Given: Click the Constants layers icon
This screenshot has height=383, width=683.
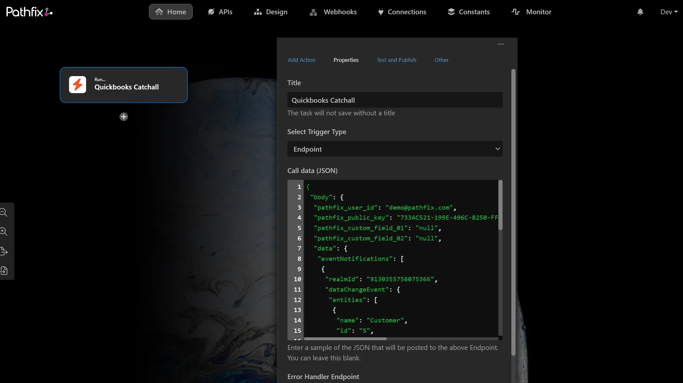Looking at the screenshot, I should (x=451, y=12).
